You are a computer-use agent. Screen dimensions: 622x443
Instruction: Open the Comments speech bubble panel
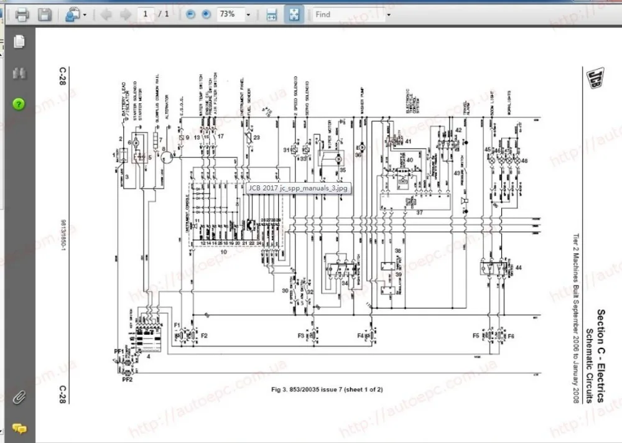[x=19, y=428]
